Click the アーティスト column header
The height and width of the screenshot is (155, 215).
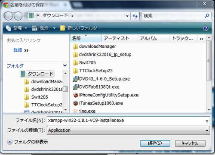click(x=120, y=38)
